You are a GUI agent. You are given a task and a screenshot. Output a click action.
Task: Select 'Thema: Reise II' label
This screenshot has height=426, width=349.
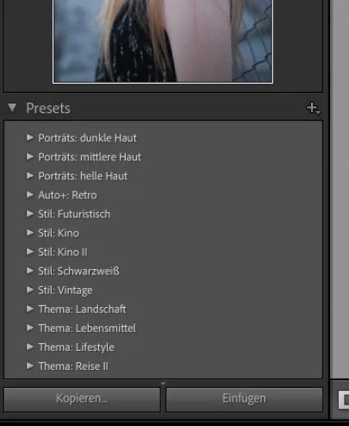73,366
